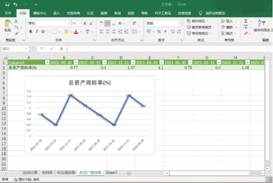The width and height of the screenshot is (273, 183).
Task: Click the text orientation icon
Action: (120, 23)
